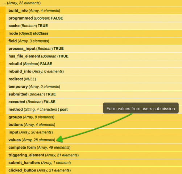Expand the triggering_element array
Image resolution: width=182 pixels, height=174 pixels.
pos(94,155)
